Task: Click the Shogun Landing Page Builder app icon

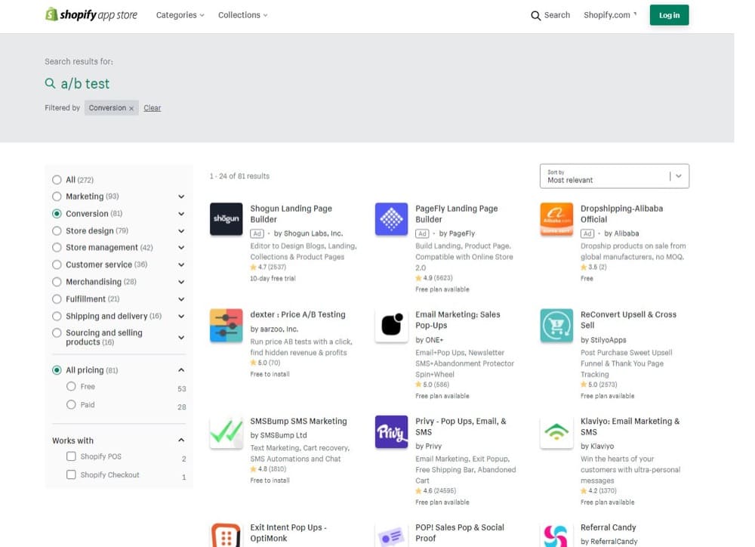Action: pos(226,219)
